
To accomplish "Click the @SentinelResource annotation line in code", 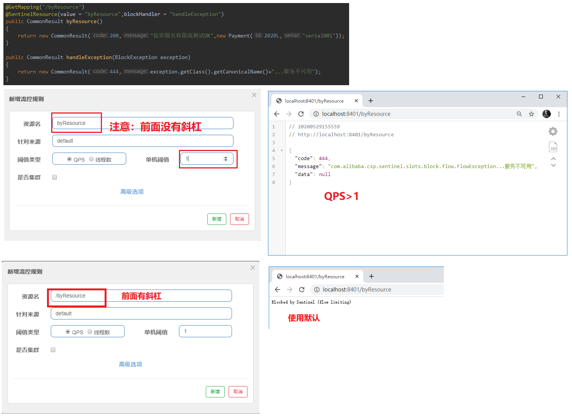I will pos(114,14).
